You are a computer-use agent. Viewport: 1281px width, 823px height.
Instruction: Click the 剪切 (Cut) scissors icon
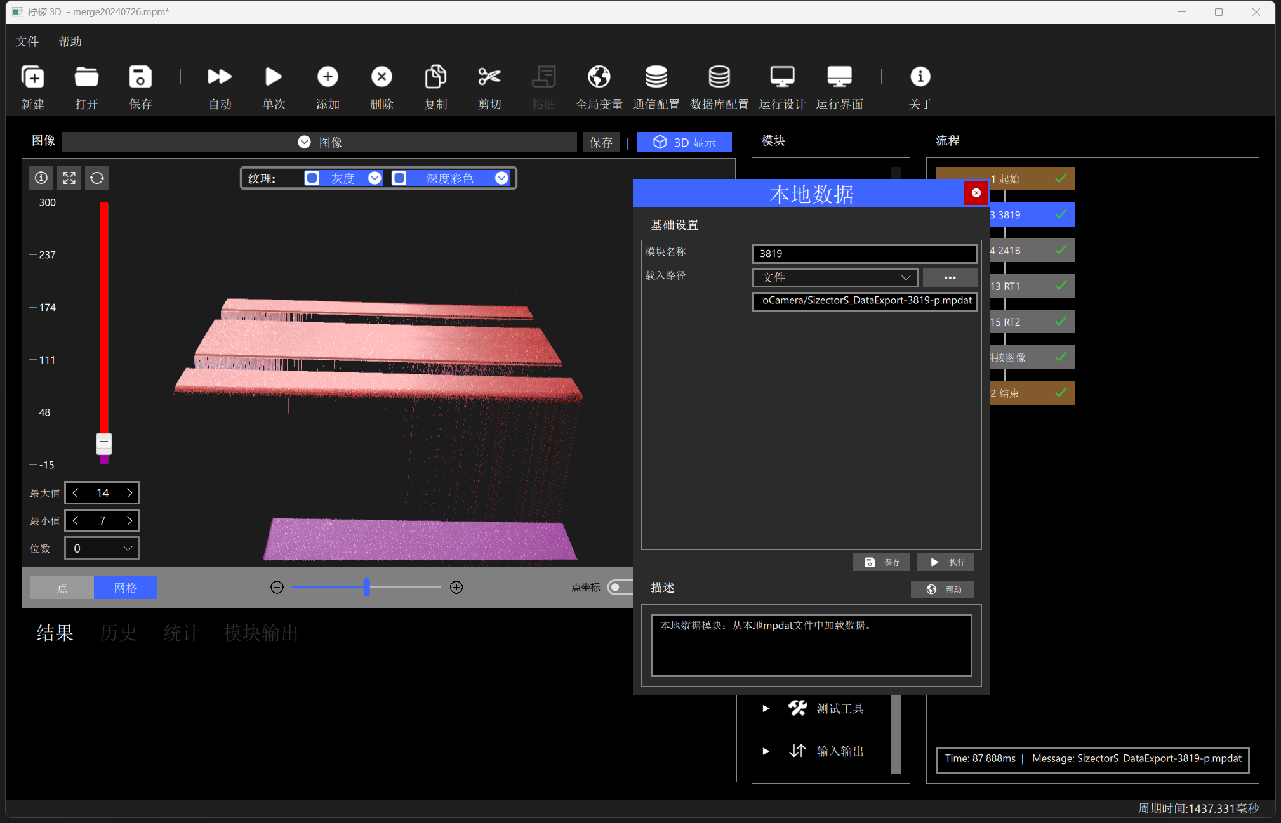489,77
